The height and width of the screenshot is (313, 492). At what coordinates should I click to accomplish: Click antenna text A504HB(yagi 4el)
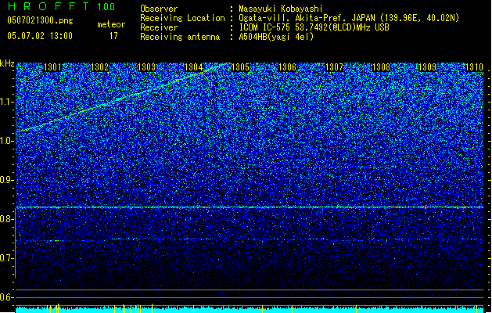pos(276,37)
